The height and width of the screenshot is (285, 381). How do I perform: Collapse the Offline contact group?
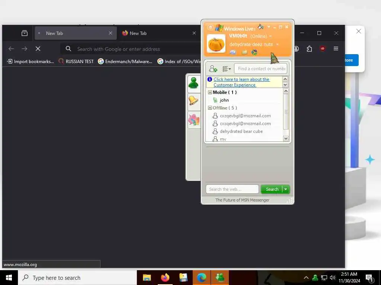pos(210,108)
